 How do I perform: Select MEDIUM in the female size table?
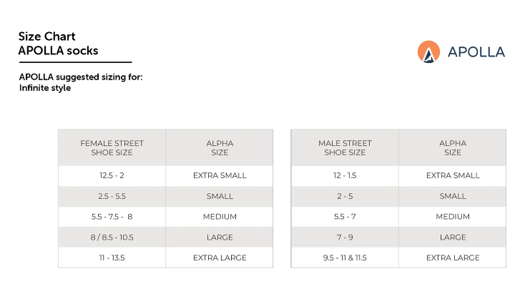[x=220, y=217]
